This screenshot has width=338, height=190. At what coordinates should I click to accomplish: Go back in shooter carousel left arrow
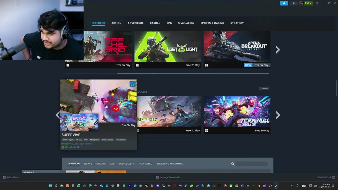pyautogui.click(x=57, y=115)
